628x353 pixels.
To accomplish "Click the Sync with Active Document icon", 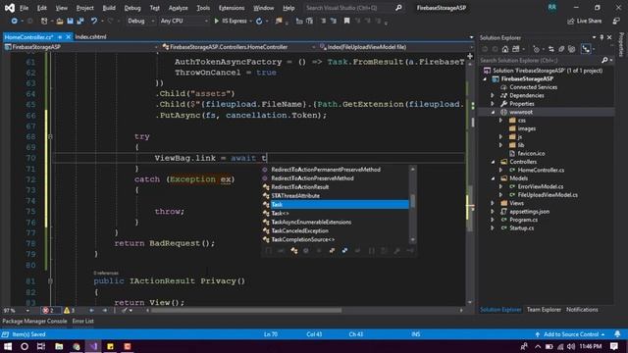I will [551, 49].
